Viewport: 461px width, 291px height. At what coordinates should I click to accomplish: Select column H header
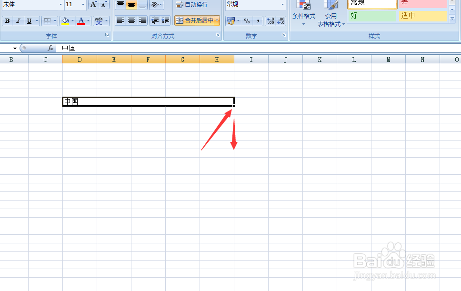(217, 60)
